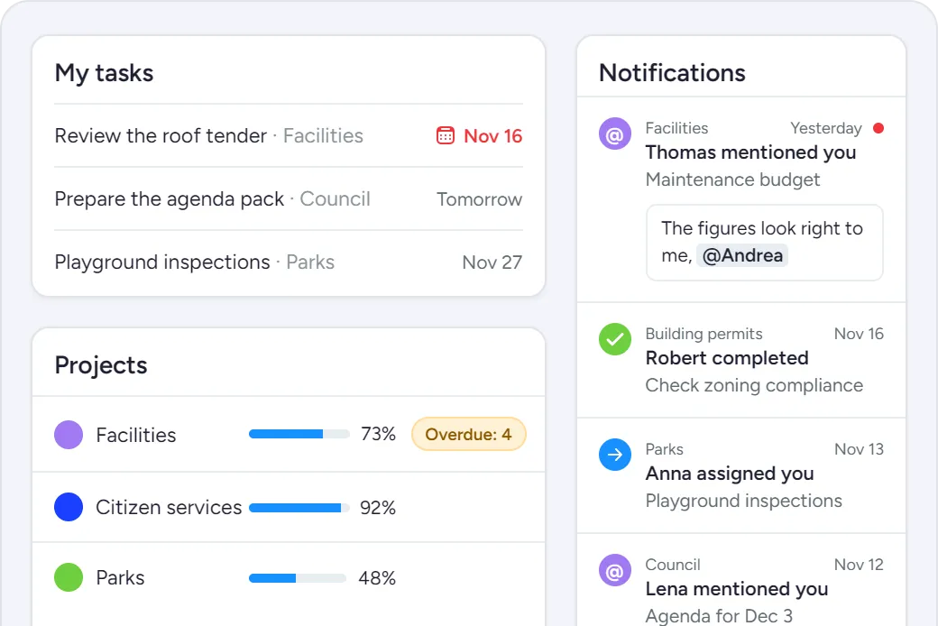Click the red unread dot on Thomas's notification
Screen dimensions: 938x626
pyautogui.click(x=878, y=128)
